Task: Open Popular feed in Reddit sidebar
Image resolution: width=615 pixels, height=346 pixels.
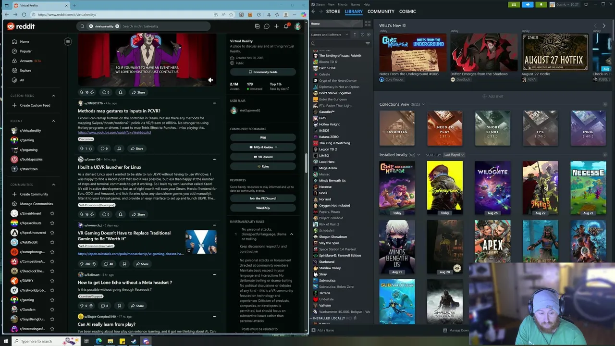Action: (x=25, y=51)
